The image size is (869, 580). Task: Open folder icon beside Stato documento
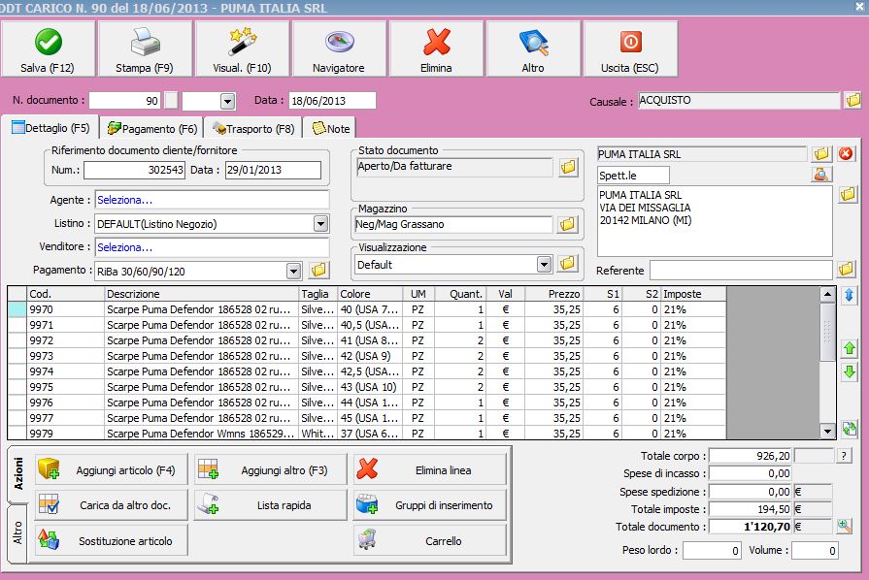tap(568, 167)
